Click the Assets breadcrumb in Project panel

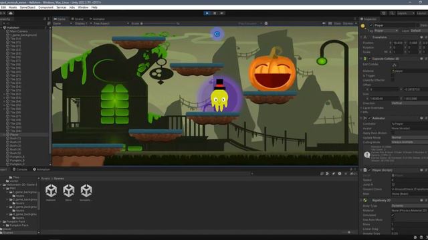click(x=45, y=179)
